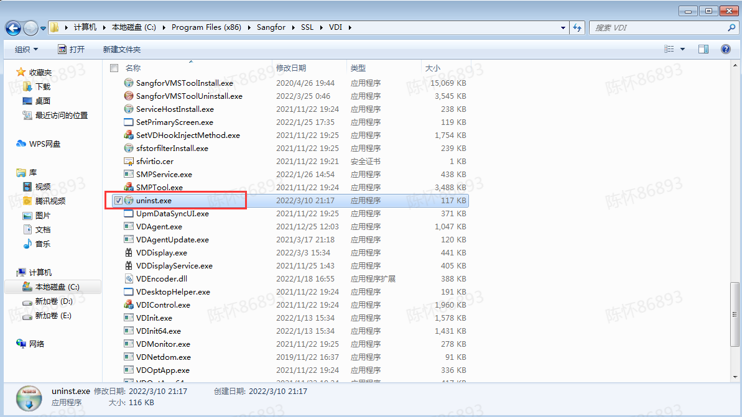Toggle the select-all checkbox in header
The image size is (742, 417).
point(114,68)
